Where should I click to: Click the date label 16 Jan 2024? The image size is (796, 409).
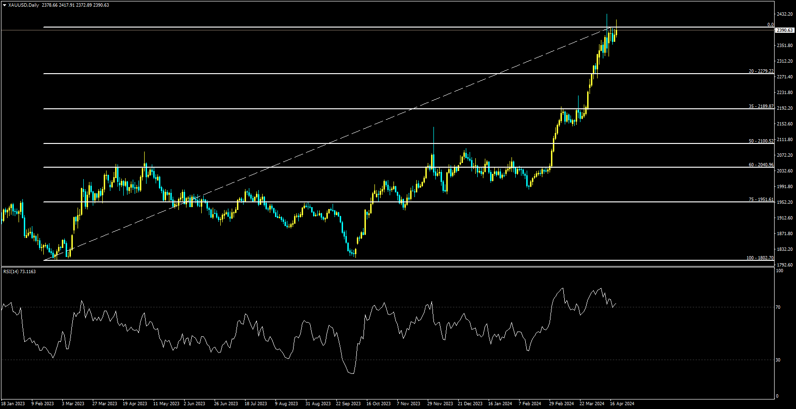500,404
